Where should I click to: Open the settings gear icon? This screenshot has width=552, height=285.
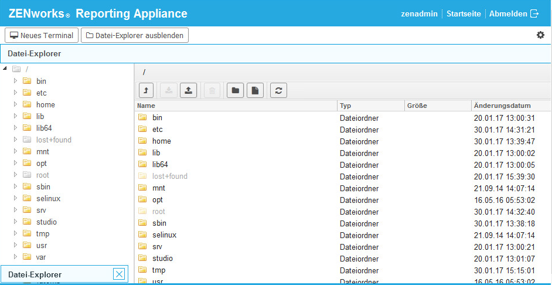pos(540,35)
